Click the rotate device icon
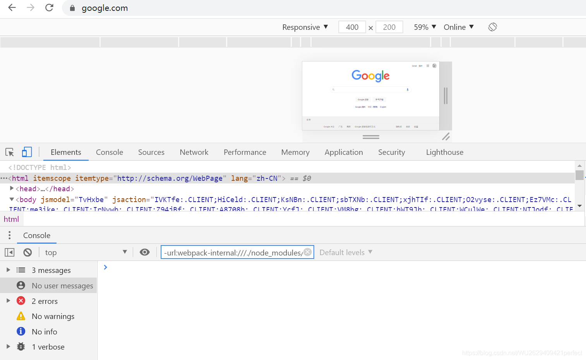Screen dimensions: 586x360 (x=492, y=27)
